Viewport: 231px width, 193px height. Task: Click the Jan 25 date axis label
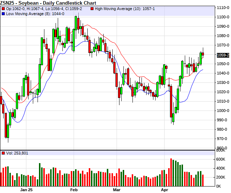pos(26,189)
